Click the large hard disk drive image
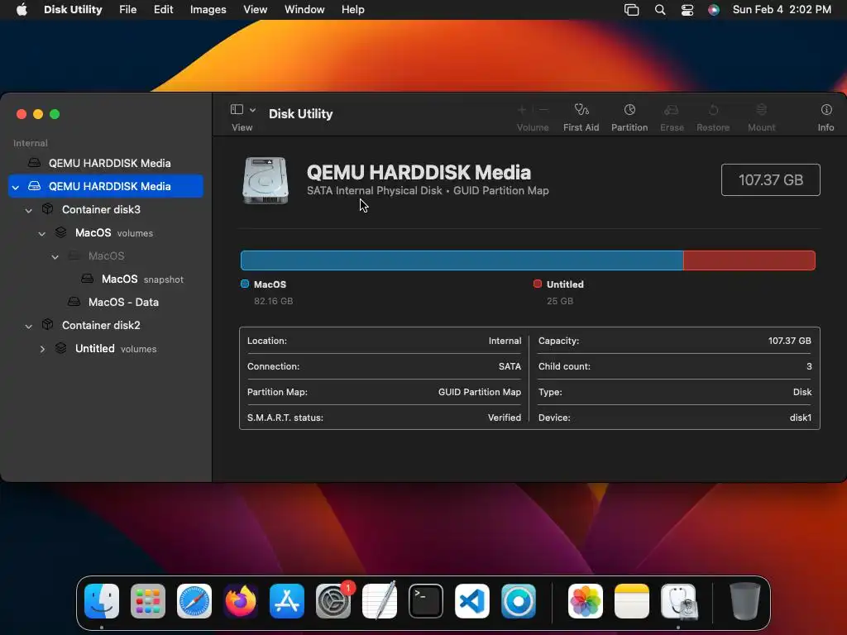 [x=266, y=180]
